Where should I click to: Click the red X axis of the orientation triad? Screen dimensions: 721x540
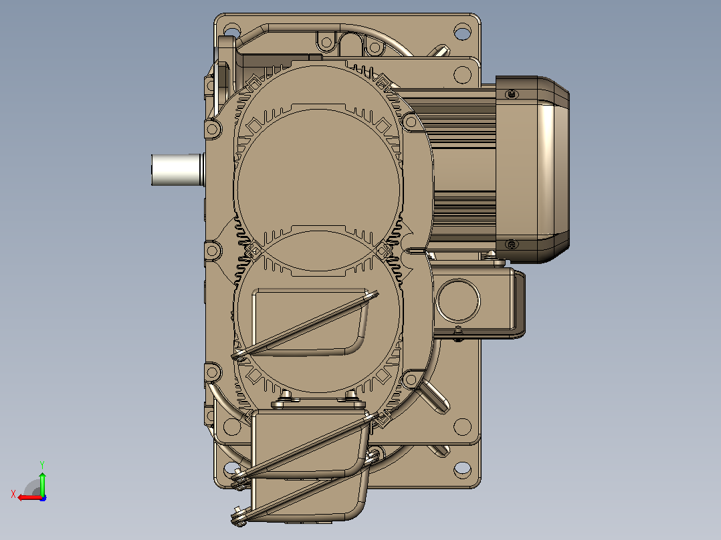29,498
